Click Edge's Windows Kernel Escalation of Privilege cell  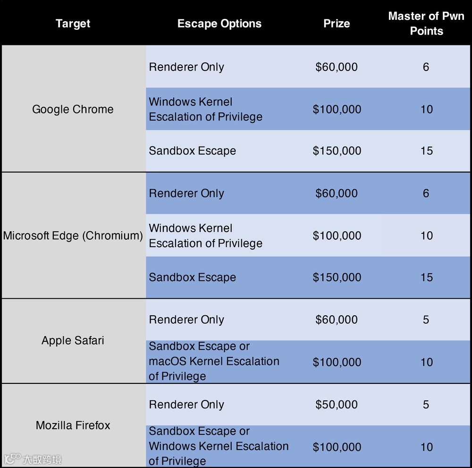205,235
